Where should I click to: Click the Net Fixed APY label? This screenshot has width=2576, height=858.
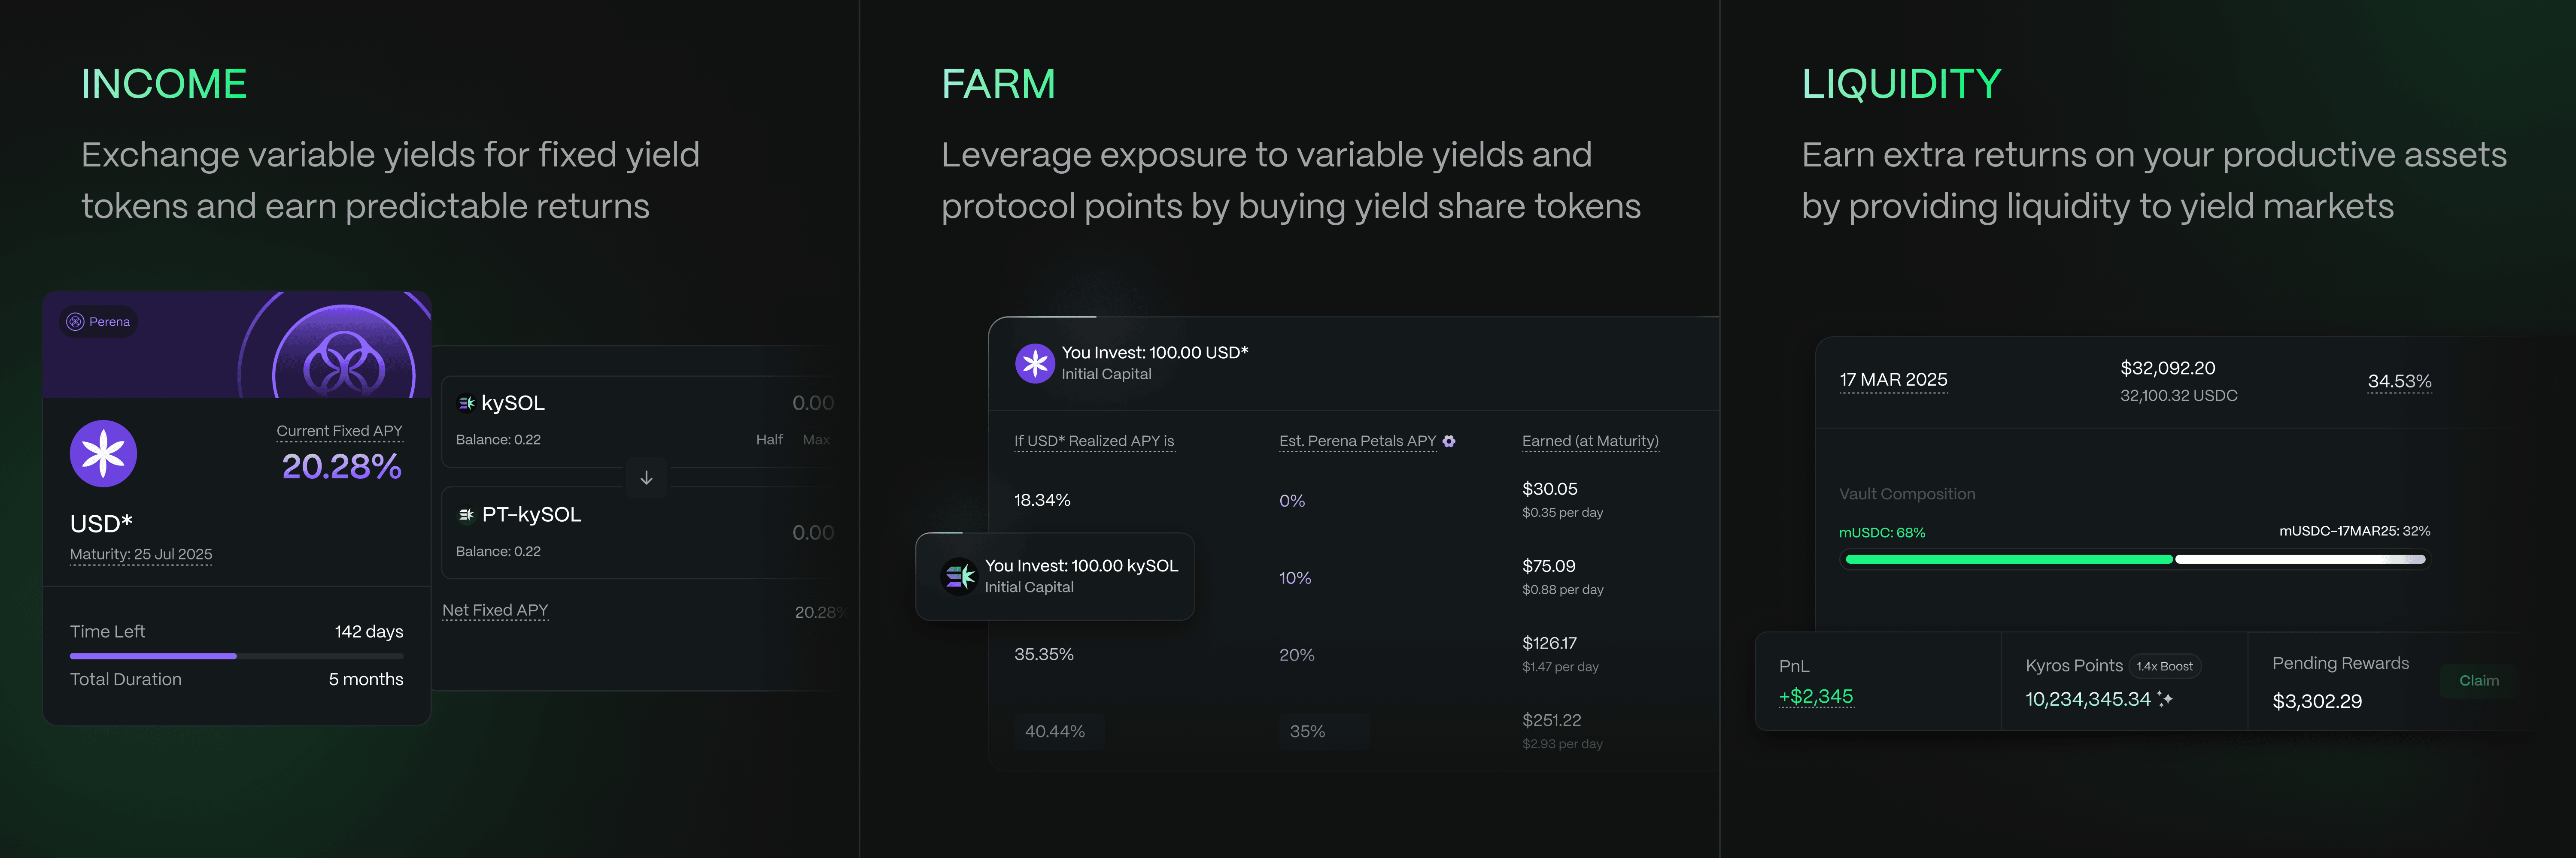(x=495, y=610)
